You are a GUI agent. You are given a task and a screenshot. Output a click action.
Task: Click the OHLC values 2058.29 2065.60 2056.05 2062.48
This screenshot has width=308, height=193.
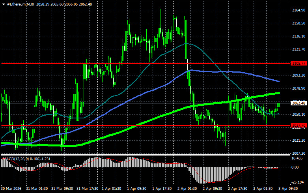pyautogui.click(x=64, y=4)
